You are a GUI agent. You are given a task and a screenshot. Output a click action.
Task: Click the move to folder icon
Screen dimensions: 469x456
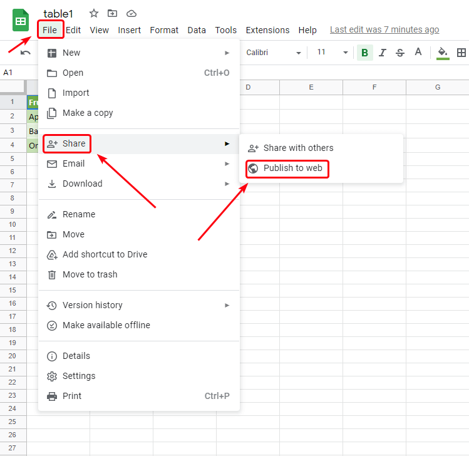113,13
